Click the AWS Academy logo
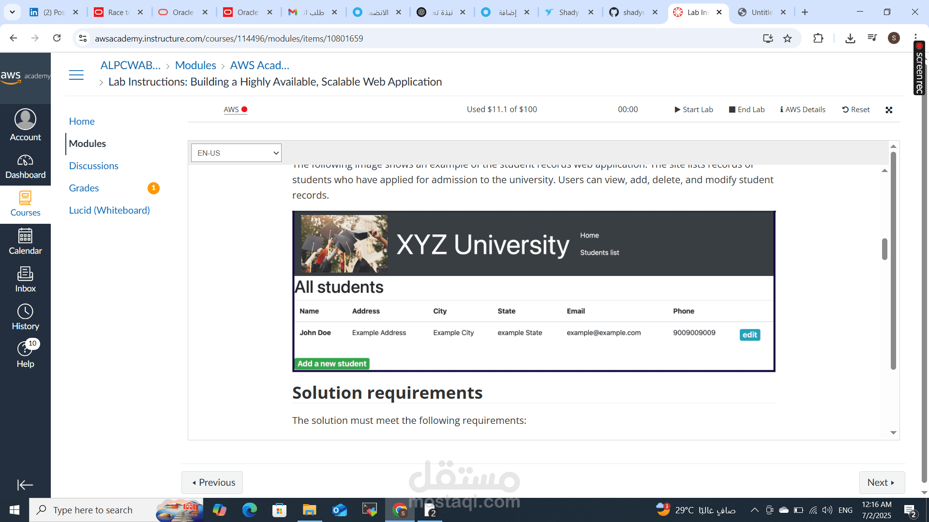 (x=25, y=77)
